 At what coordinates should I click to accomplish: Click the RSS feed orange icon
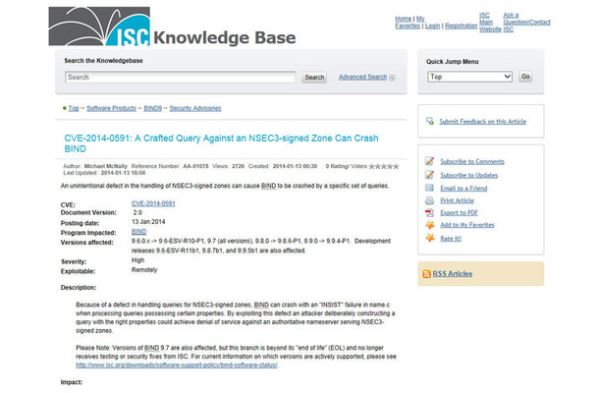(427, 274)
